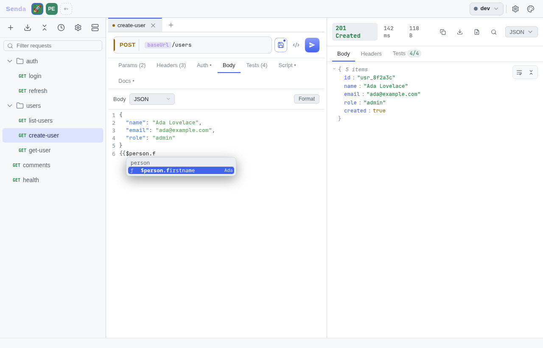Image resolution: width=543 pixels, height=348 pixels.
Task: Open a new request tab
Action: (171, 25)
